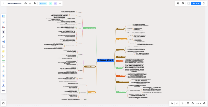208x107 pixels.
Task: Open the hexagon theme settings icon
Action: pos(26,3)
